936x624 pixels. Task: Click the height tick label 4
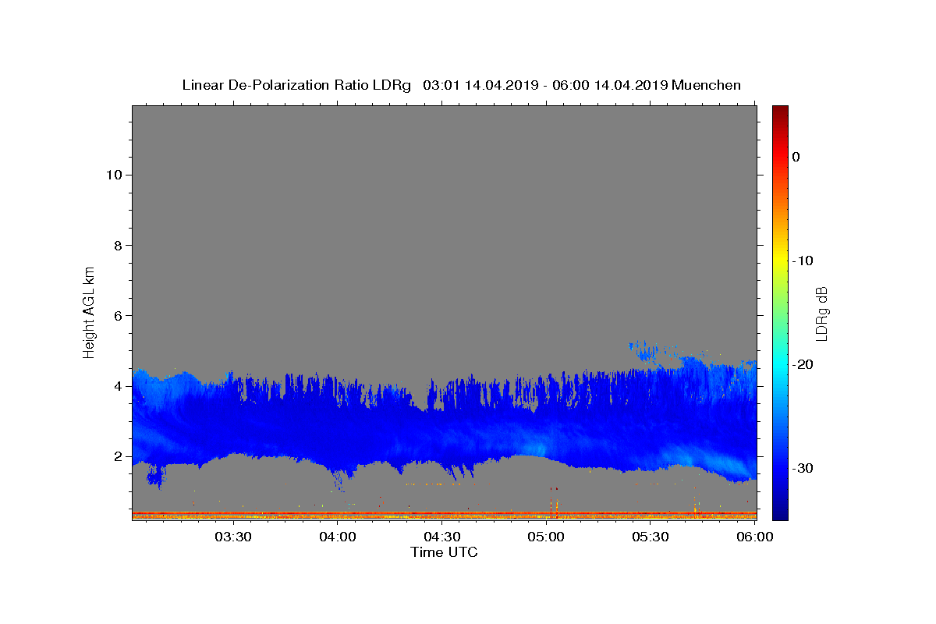[x=117, y=386]
